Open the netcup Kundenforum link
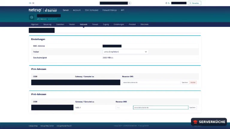This screenshot has width=230, height=129. point(64,126)
